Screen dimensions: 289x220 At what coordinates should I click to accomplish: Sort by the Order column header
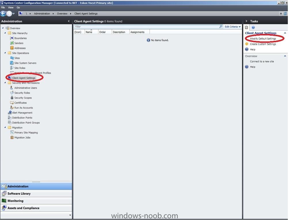tap(105, 32)
